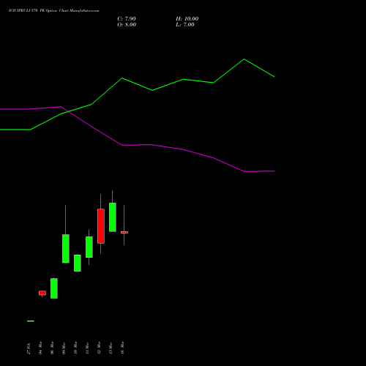This screenshot has width=366, height=366.
Task: Click the "L: 7.00" low value
Action: pos(185,25)
